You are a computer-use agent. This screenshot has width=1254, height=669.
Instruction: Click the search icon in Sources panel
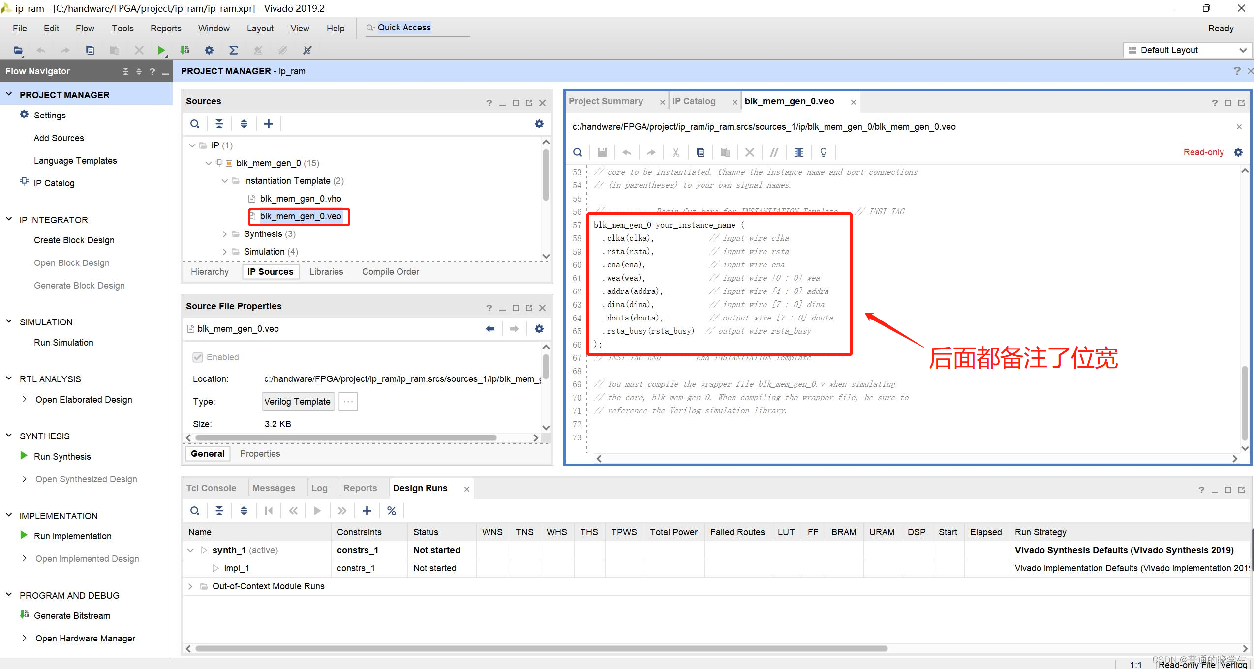tap(195, 124)
